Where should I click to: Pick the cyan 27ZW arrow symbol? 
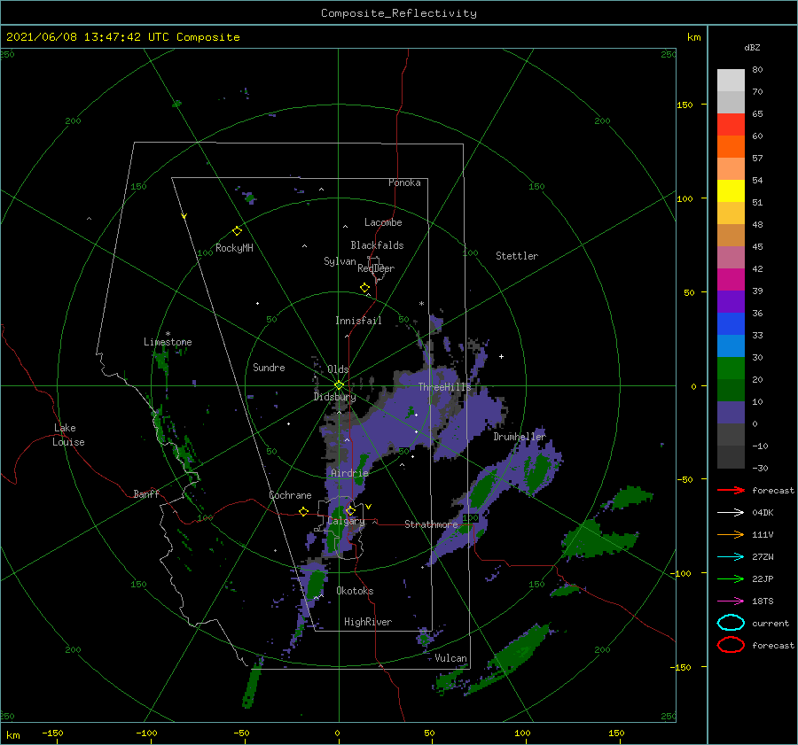[x=731, y=557]
